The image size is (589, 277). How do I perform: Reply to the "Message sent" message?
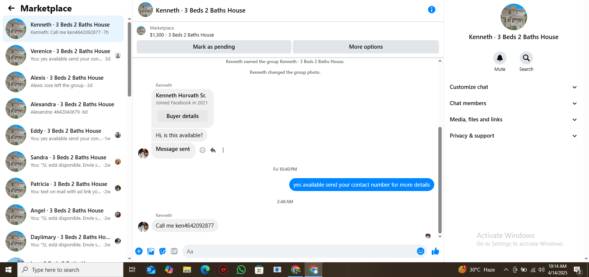tap(213, 150)
